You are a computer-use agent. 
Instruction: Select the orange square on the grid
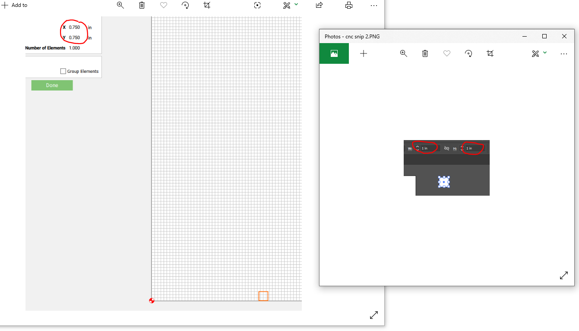[x=263, y=296]
